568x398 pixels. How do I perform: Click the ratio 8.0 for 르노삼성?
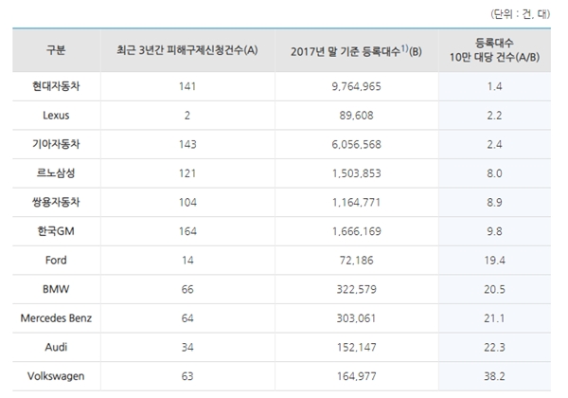click(494, 173)
